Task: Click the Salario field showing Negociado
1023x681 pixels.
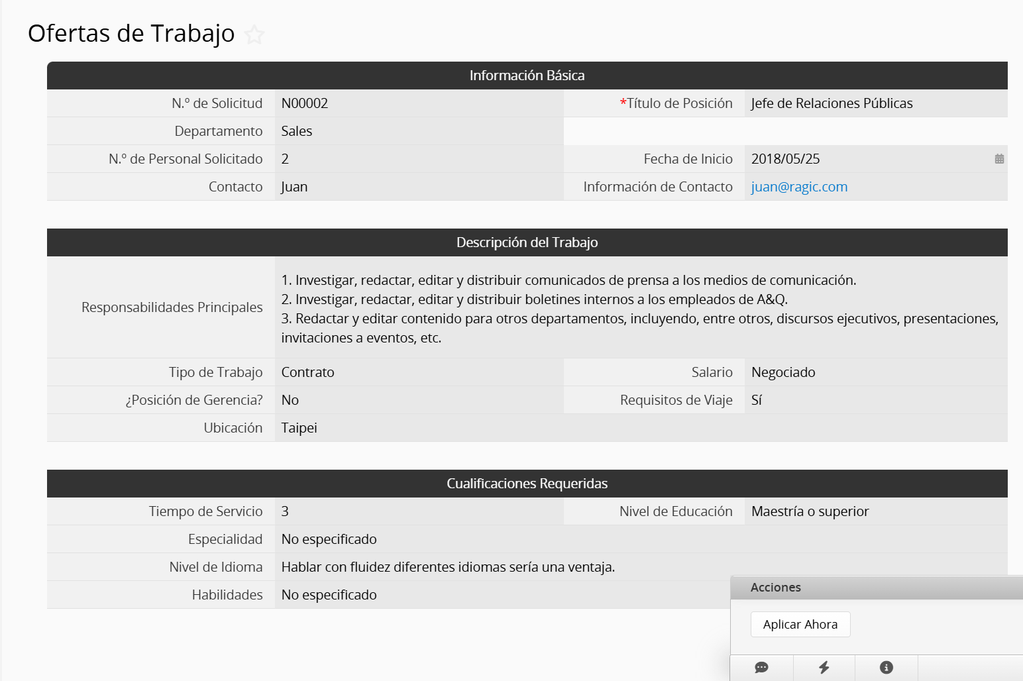Action: 783,372
